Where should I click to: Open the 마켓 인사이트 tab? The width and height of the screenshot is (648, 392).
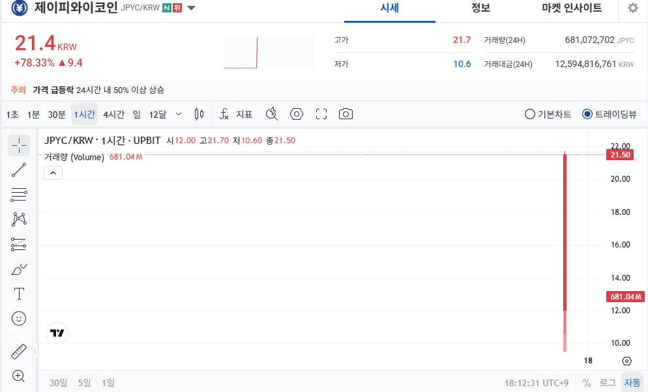click(572, 8)
